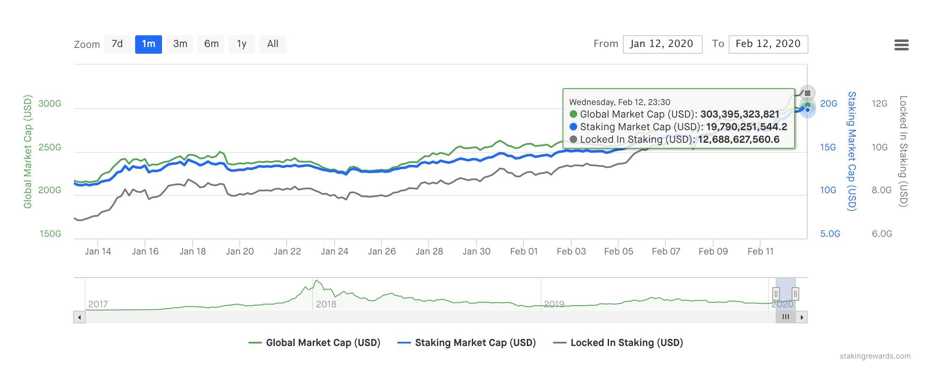931x367 pixels.
Task: Click the right navigator range handle
Action: (x=795, y=294)
